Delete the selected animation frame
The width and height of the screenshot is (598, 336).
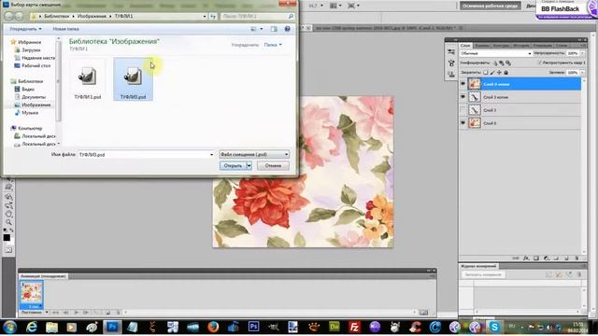[119, 313]
